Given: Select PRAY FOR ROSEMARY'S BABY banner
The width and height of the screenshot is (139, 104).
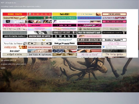Looking at the screenshot, I should pos(89,33).
